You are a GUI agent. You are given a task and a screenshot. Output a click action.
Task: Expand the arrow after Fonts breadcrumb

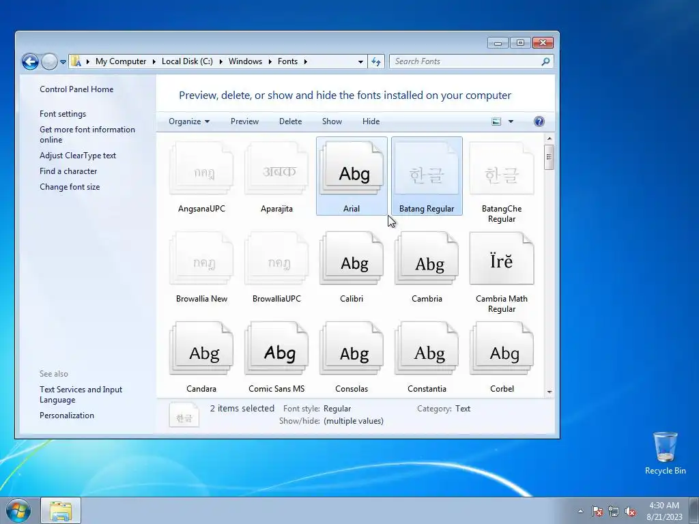(305, 61)
